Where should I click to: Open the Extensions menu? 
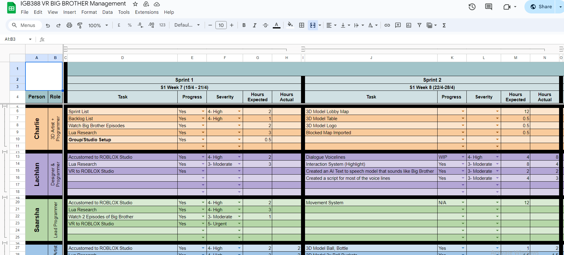pyautogui.click(x=147, y=12)
